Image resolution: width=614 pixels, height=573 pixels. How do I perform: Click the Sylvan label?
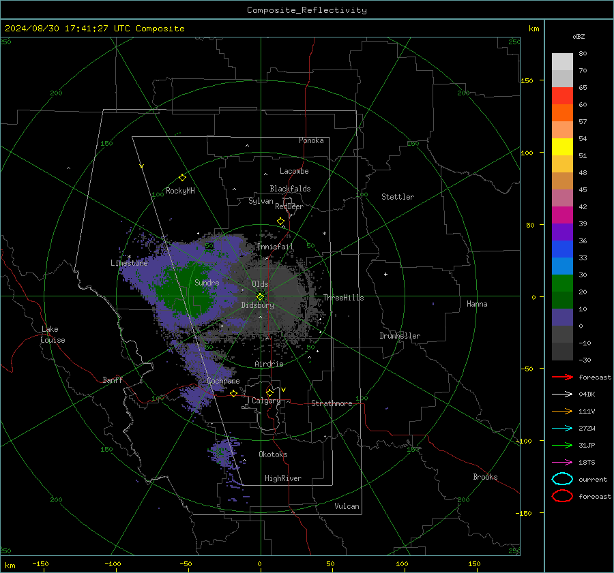(x=261, y=201)
